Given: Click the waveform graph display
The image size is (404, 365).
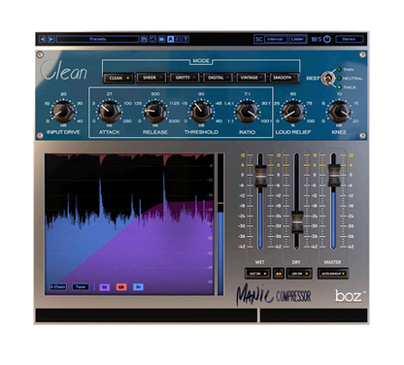Looking at the screenshot, I should (x=129, y=224).
